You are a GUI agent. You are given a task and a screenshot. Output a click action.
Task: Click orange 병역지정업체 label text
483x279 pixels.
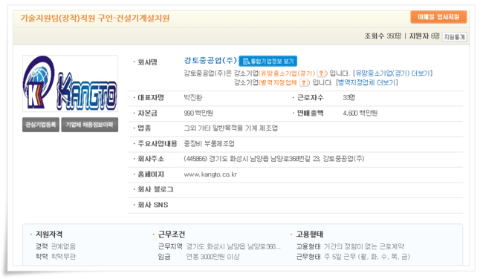[279, 82]
